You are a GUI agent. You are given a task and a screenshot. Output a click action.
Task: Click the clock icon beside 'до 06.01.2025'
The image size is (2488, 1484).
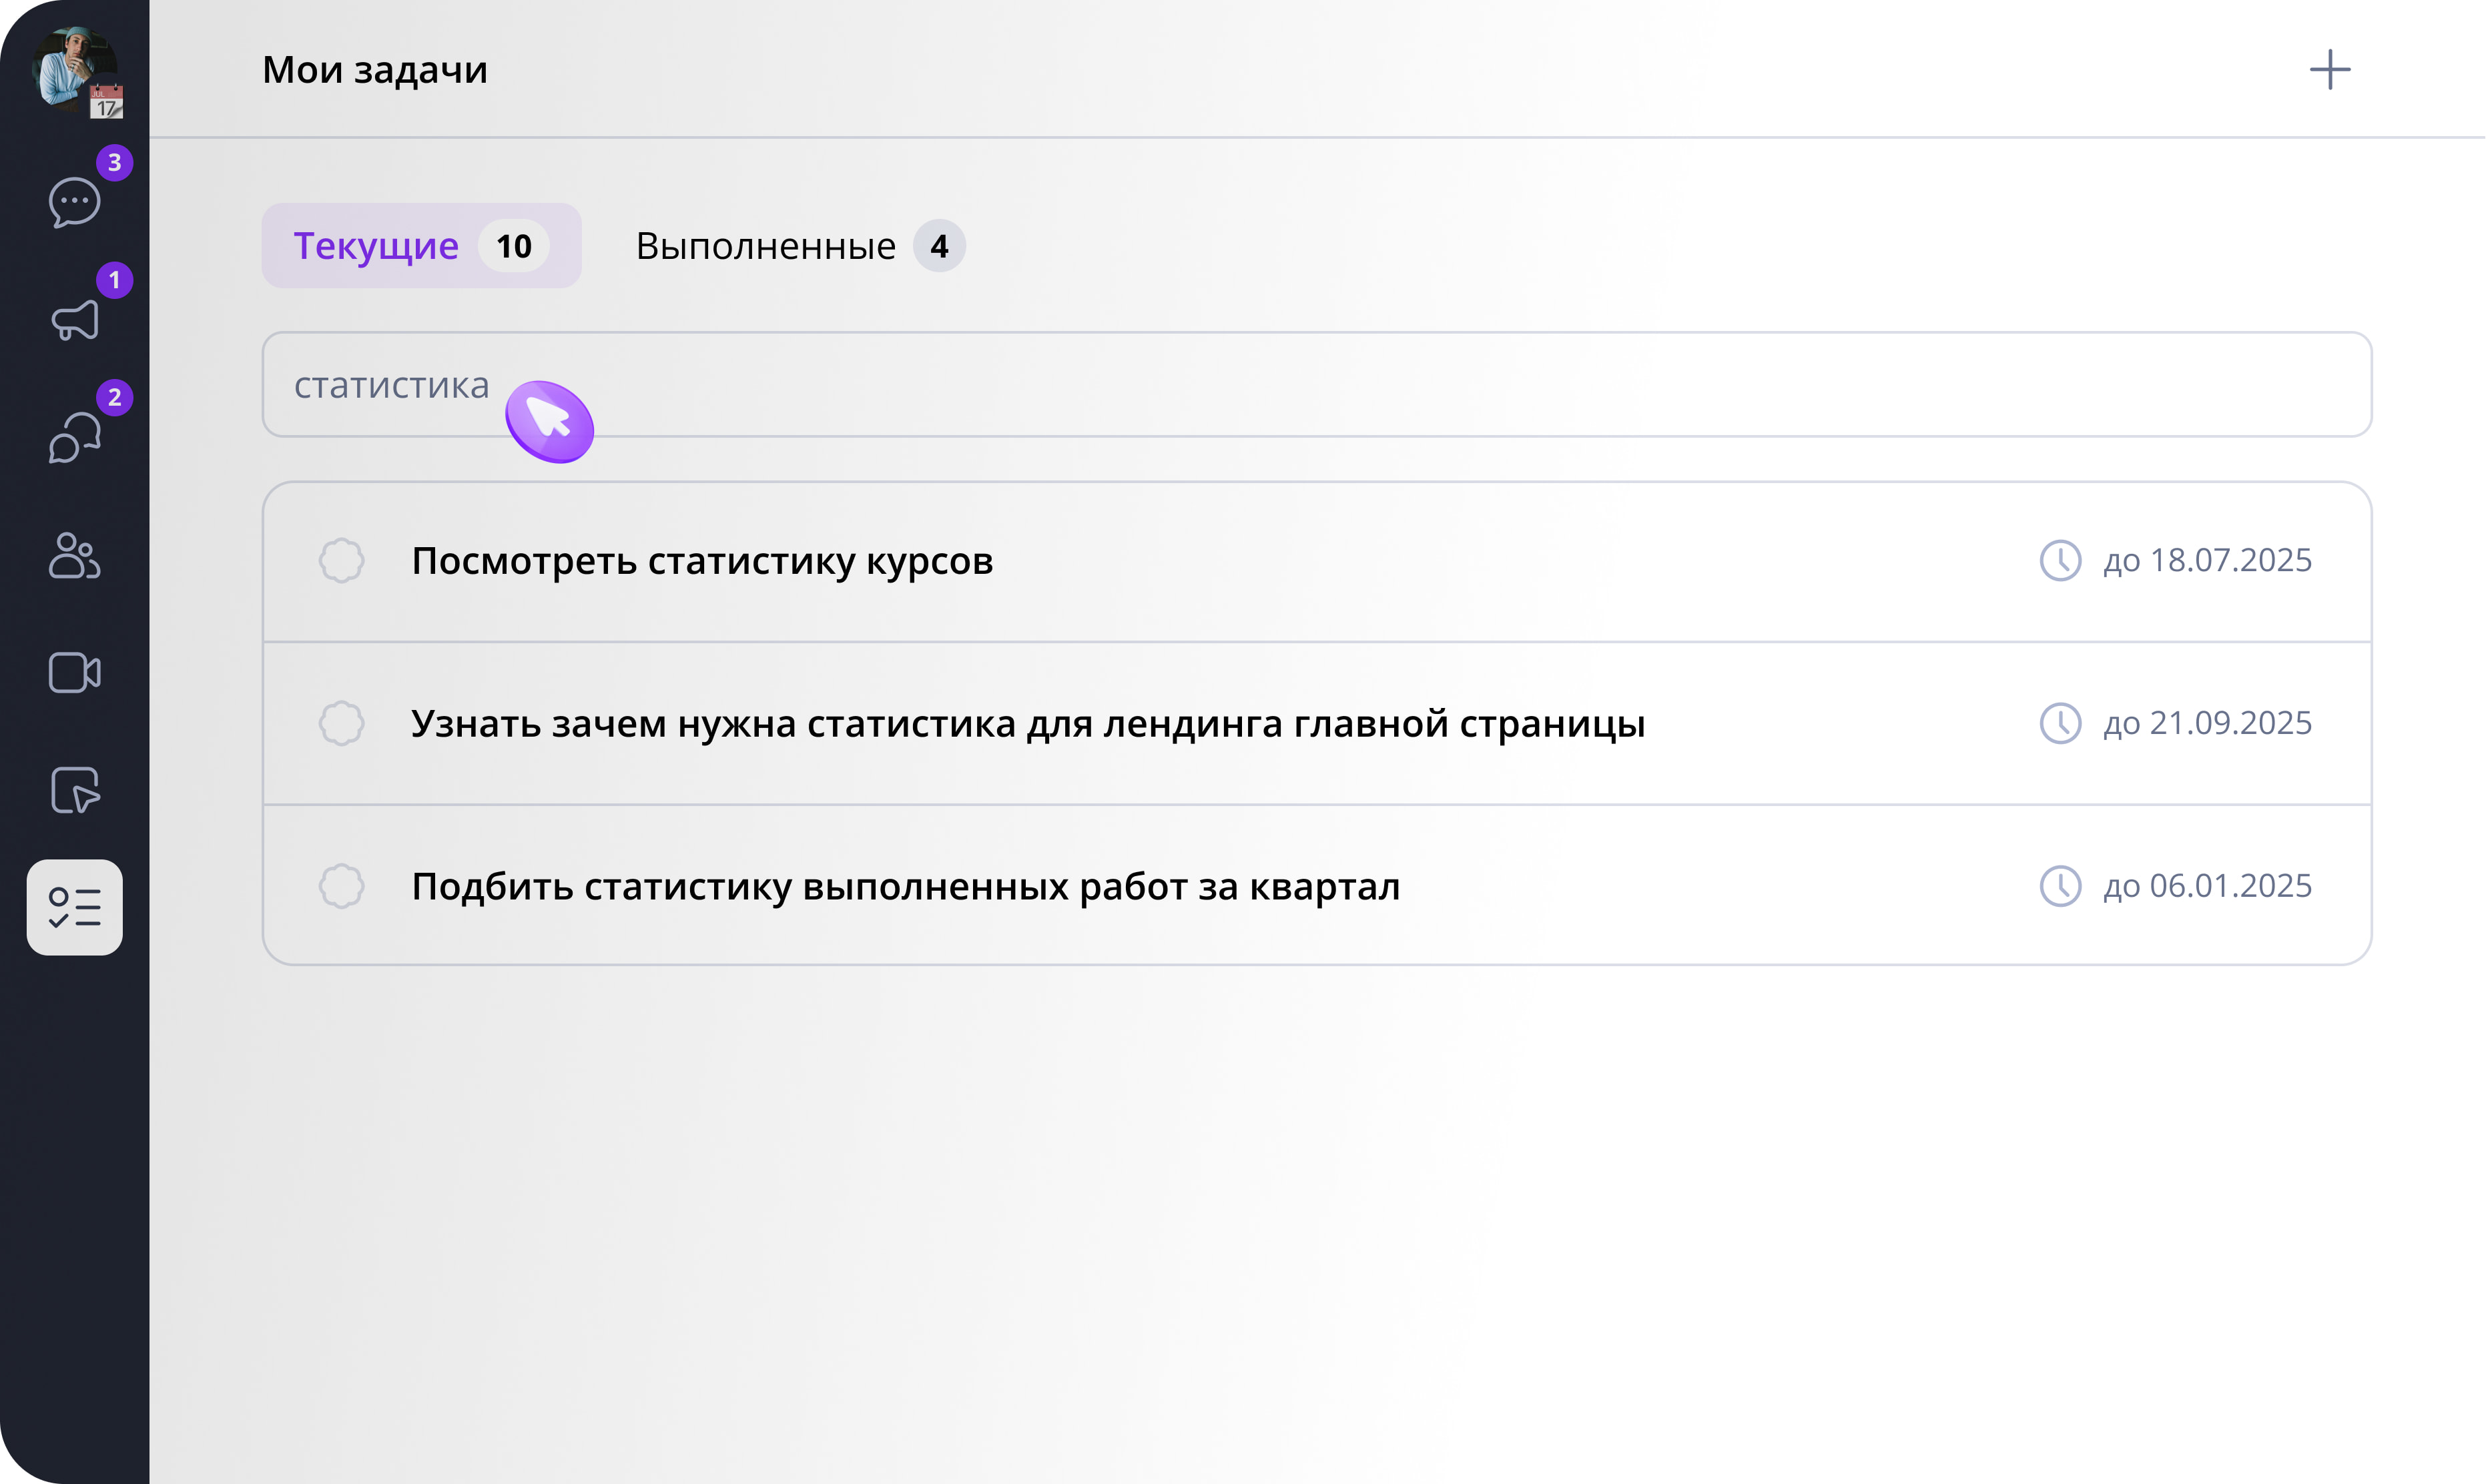point(2060,886)
